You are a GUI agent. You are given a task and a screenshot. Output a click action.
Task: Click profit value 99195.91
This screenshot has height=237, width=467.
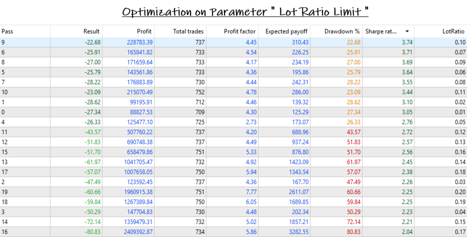point(141,102)
